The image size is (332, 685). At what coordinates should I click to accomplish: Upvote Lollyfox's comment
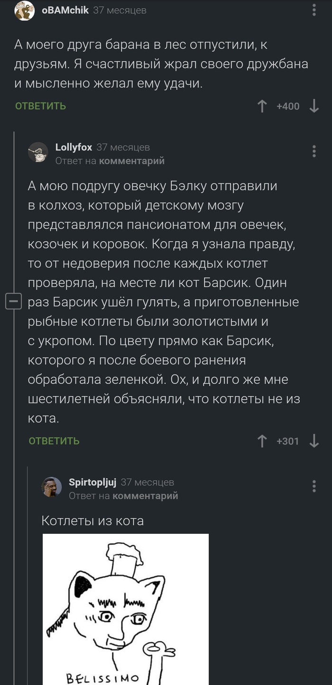pos(262,441)
